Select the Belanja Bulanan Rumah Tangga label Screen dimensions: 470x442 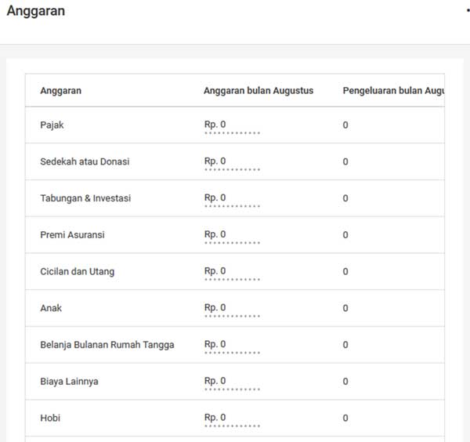click(x=107, y=345)
